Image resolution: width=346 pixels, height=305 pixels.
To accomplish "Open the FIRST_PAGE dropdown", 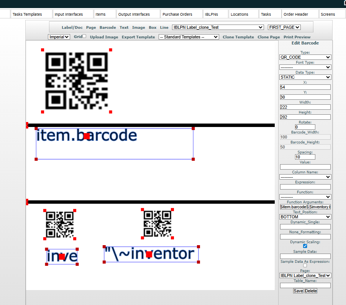I will pos(284,27).
